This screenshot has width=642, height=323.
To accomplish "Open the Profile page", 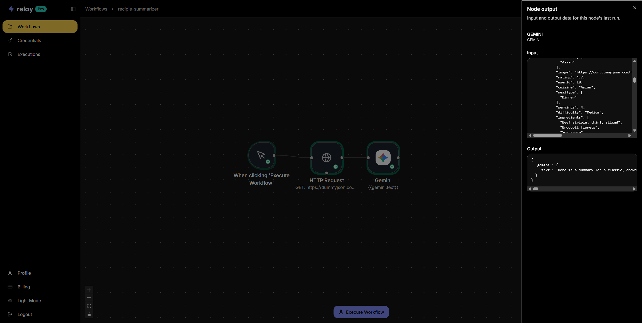I will click(x=40, y=273).
